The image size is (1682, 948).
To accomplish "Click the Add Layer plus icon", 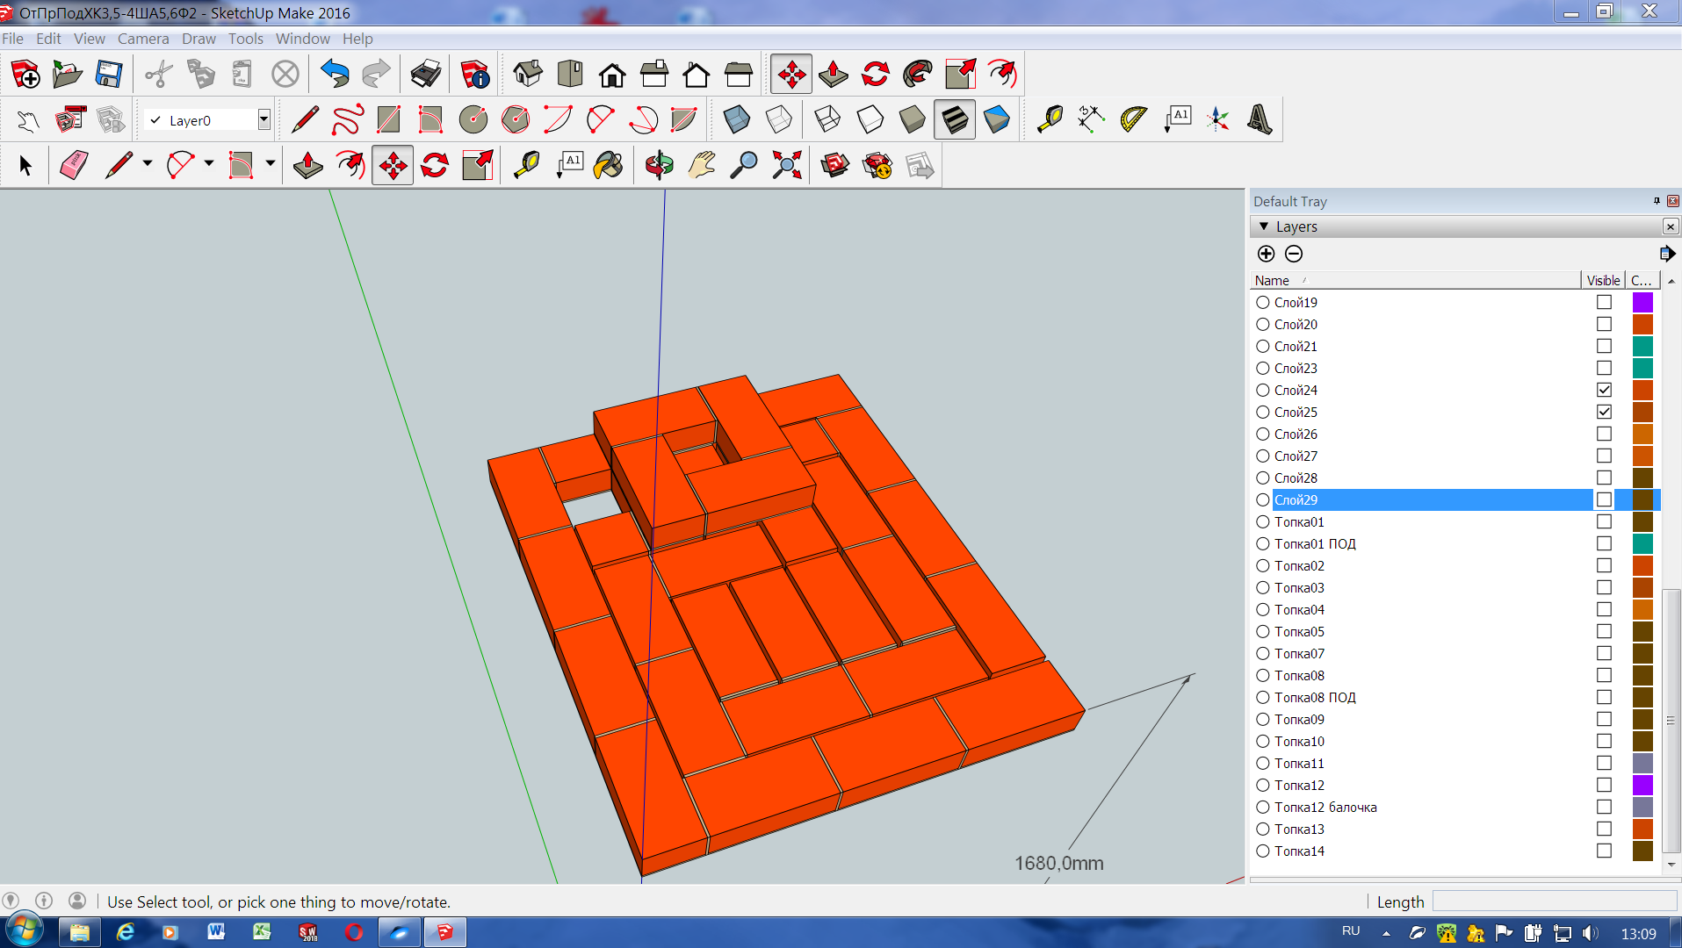I will (x=1266, y=254).
